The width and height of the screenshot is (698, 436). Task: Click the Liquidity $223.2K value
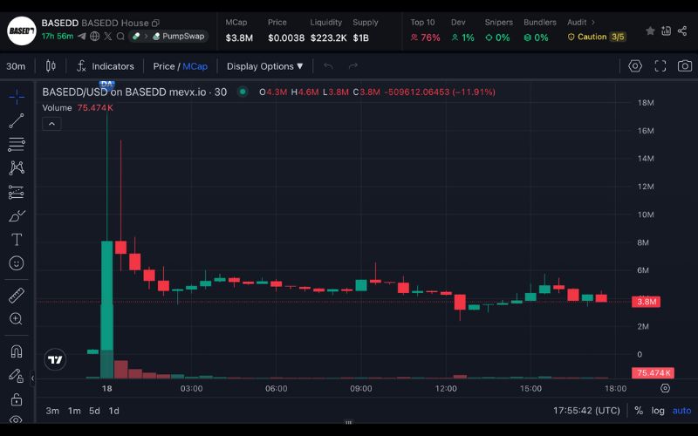pyautogui.click(x=329, y=37)
